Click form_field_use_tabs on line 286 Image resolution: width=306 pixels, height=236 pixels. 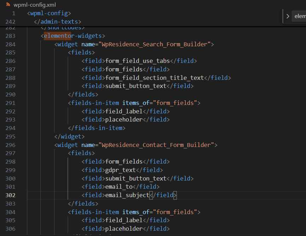pos(138,61)
